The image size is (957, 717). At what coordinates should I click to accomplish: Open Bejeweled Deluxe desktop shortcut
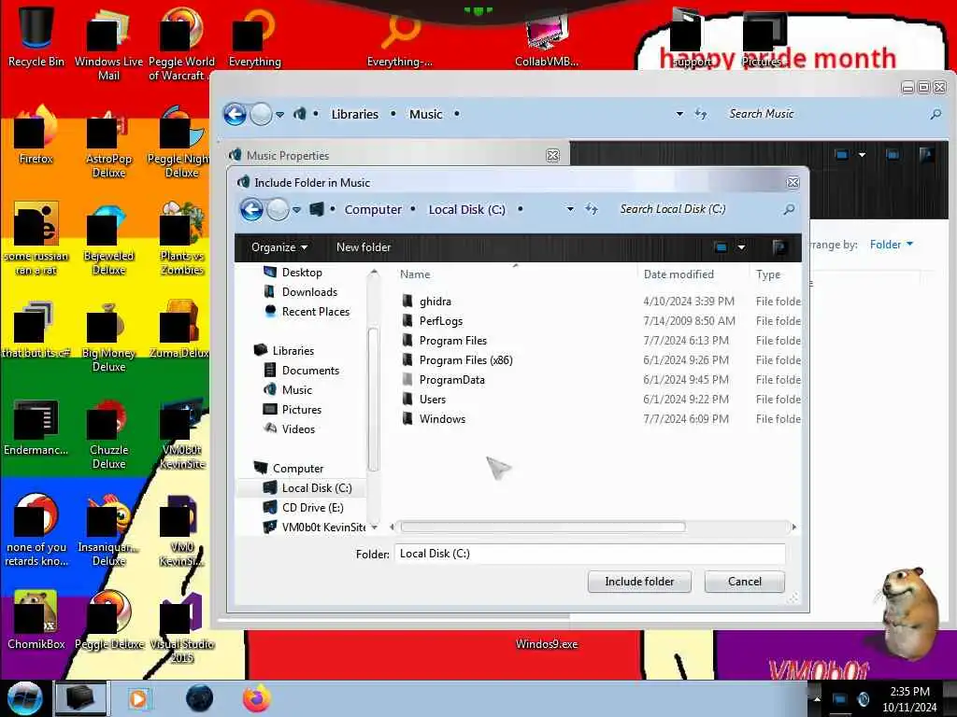click(108, 240)
